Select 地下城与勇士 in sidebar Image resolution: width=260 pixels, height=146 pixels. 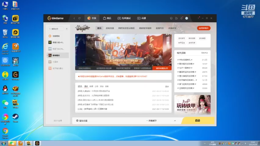point(58,68)
